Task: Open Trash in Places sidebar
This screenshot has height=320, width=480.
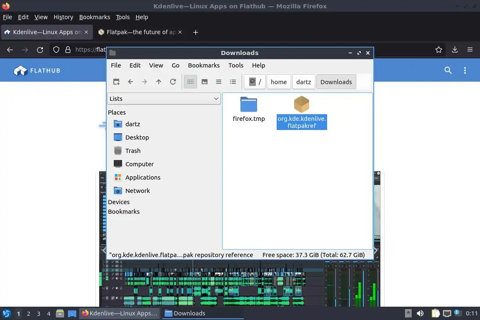Action: tap(132, 151)
